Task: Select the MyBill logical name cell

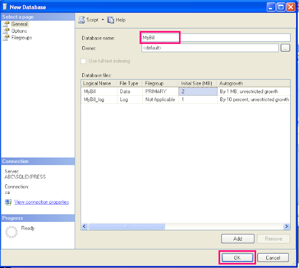Action: 99,91
